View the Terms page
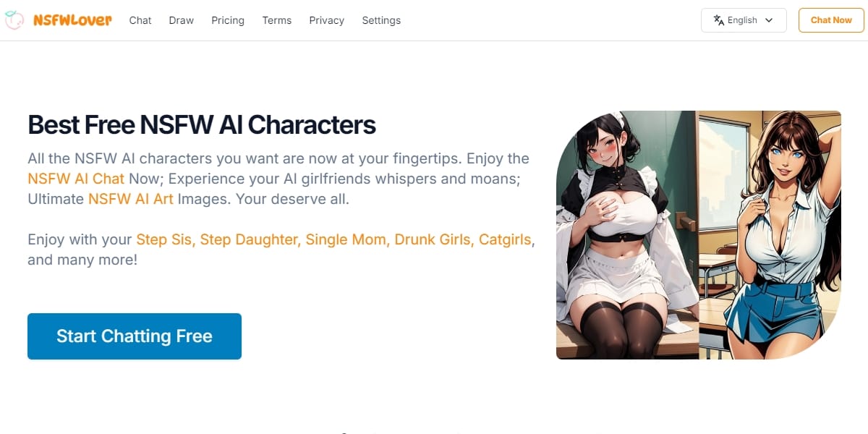The height and width of the screenshot is (434, 868). coord(277,20)
